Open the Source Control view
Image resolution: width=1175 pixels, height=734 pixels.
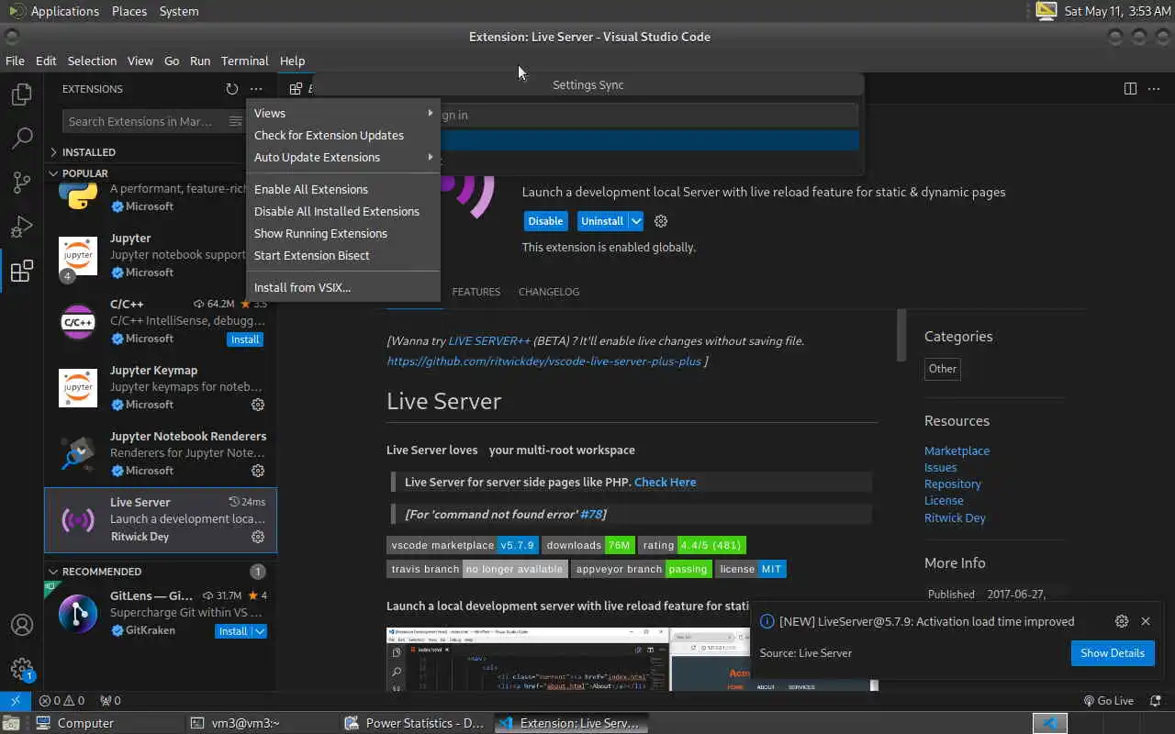pyautogui.click(x=22, y=183)
